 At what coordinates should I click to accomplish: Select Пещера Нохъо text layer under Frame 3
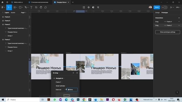[13, 32]
